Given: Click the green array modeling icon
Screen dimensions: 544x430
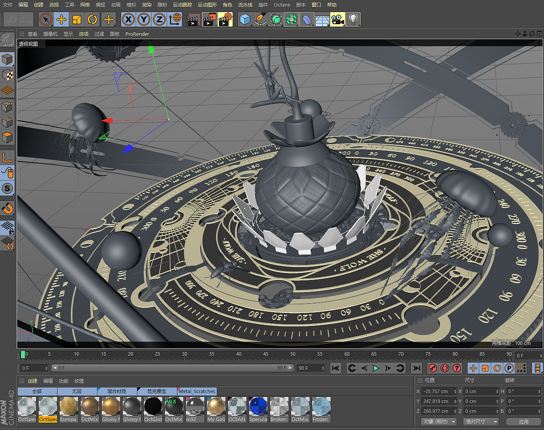Looking at the screenshot, I should coord(292,19).
